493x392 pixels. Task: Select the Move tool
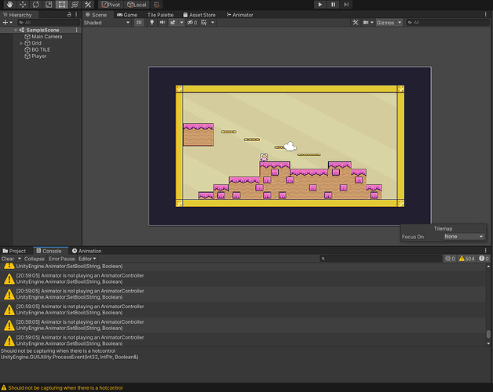click(22, 5)
